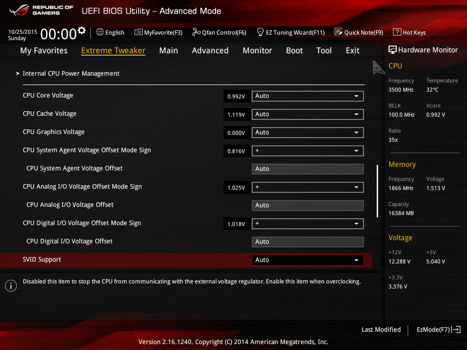
Task: Open MyFavorite(F3) list icon
Action: coord(138,32)
